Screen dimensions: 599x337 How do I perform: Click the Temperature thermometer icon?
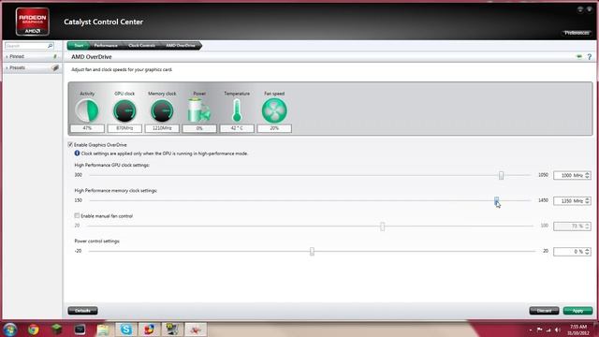(x=237, y=110)
